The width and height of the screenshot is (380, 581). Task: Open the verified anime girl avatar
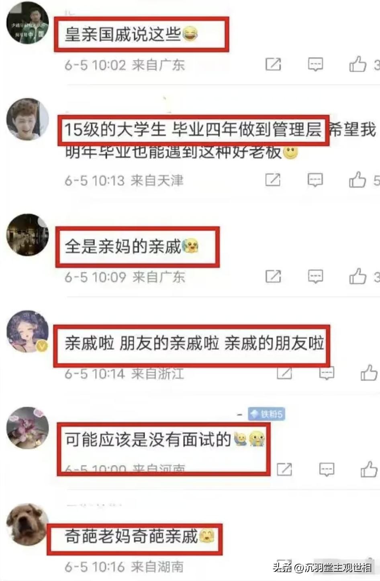tap(27, 331)
